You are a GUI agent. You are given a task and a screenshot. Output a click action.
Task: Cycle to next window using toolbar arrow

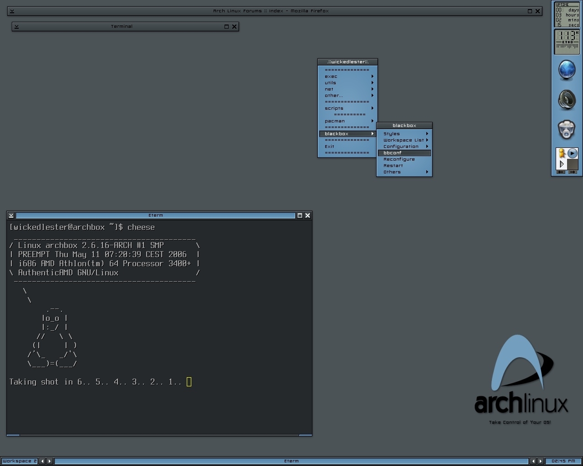(x=541, y=461)
